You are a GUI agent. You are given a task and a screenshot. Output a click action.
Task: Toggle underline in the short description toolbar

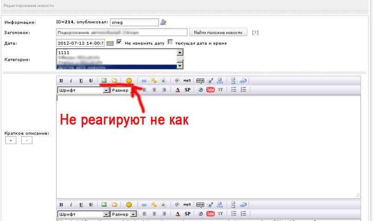click(x=81, y=81)
